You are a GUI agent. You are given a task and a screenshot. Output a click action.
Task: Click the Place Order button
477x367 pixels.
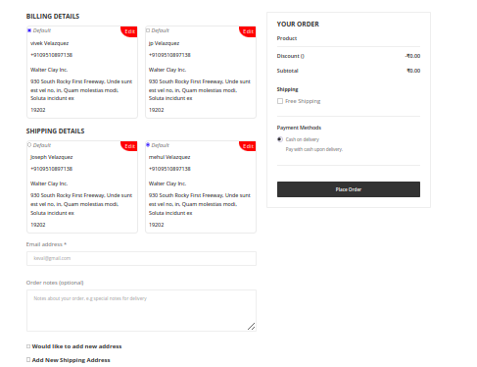349,189
